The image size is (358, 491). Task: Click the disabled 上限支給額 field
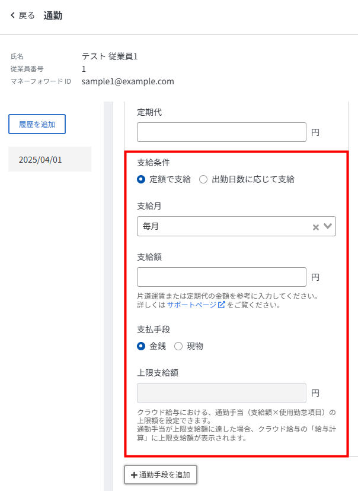pos(221,393)
